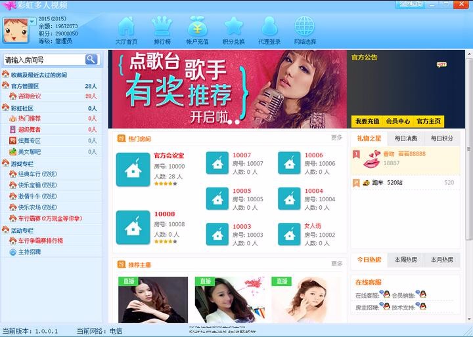The height and width of the screenshot is (337, 473).
Task: Switch to the 每日消费 tab
Action: pyautogui.click(x=406, y=138)
